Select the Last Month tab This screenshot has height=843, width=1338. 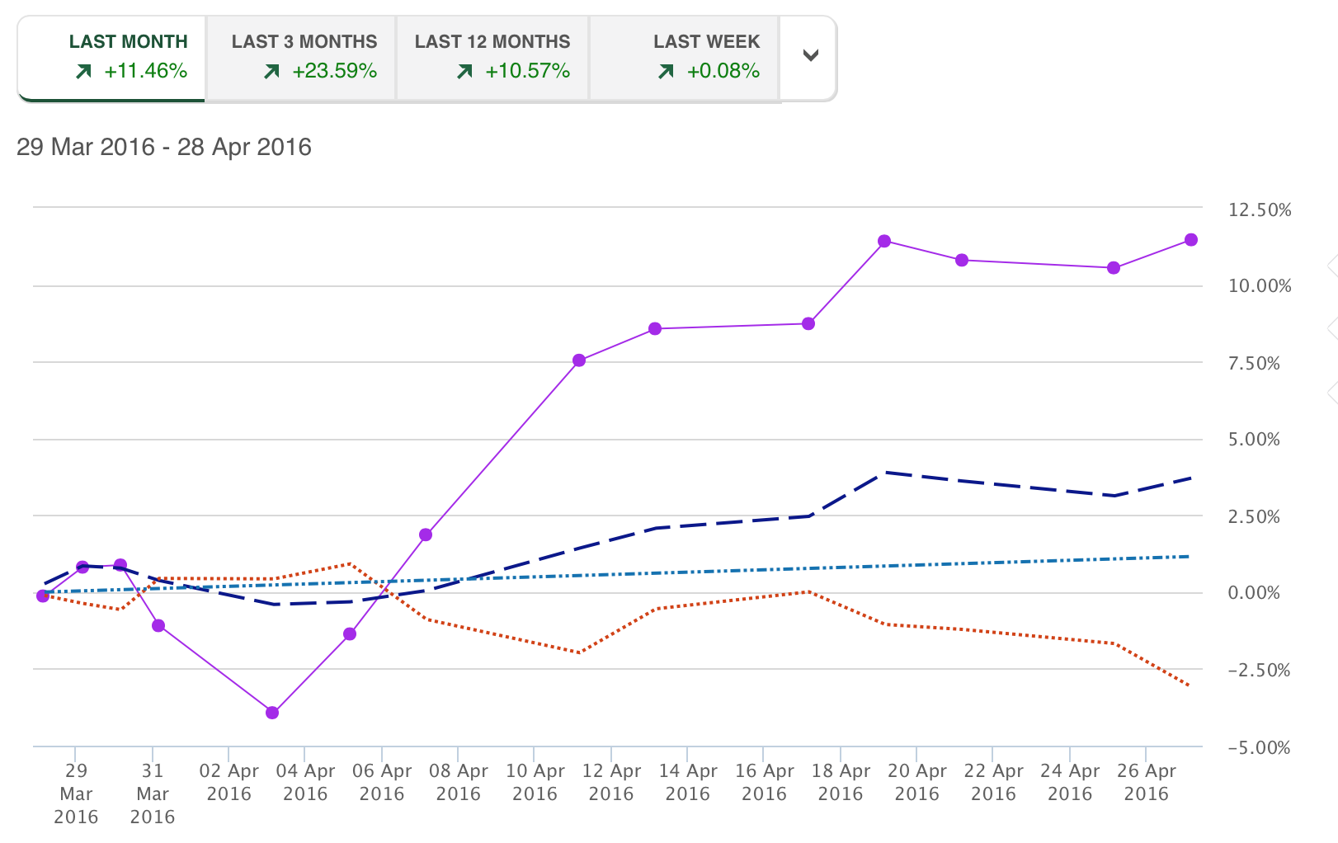click(111, 56)
